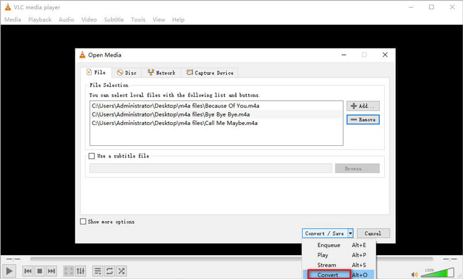
Task: Choose Stream from dropdown menu
Action: (x=339, y=265)
